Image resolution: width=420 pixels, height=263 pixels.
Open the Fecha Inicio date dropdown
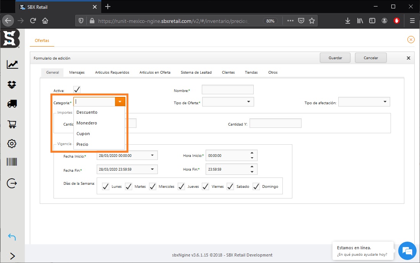[x=152, y=155]
